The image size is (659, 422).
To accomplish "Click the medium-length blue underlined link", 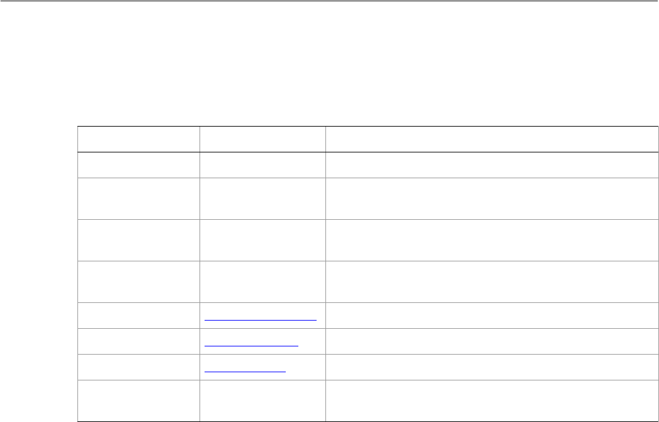I will click(x=252, y=345).
